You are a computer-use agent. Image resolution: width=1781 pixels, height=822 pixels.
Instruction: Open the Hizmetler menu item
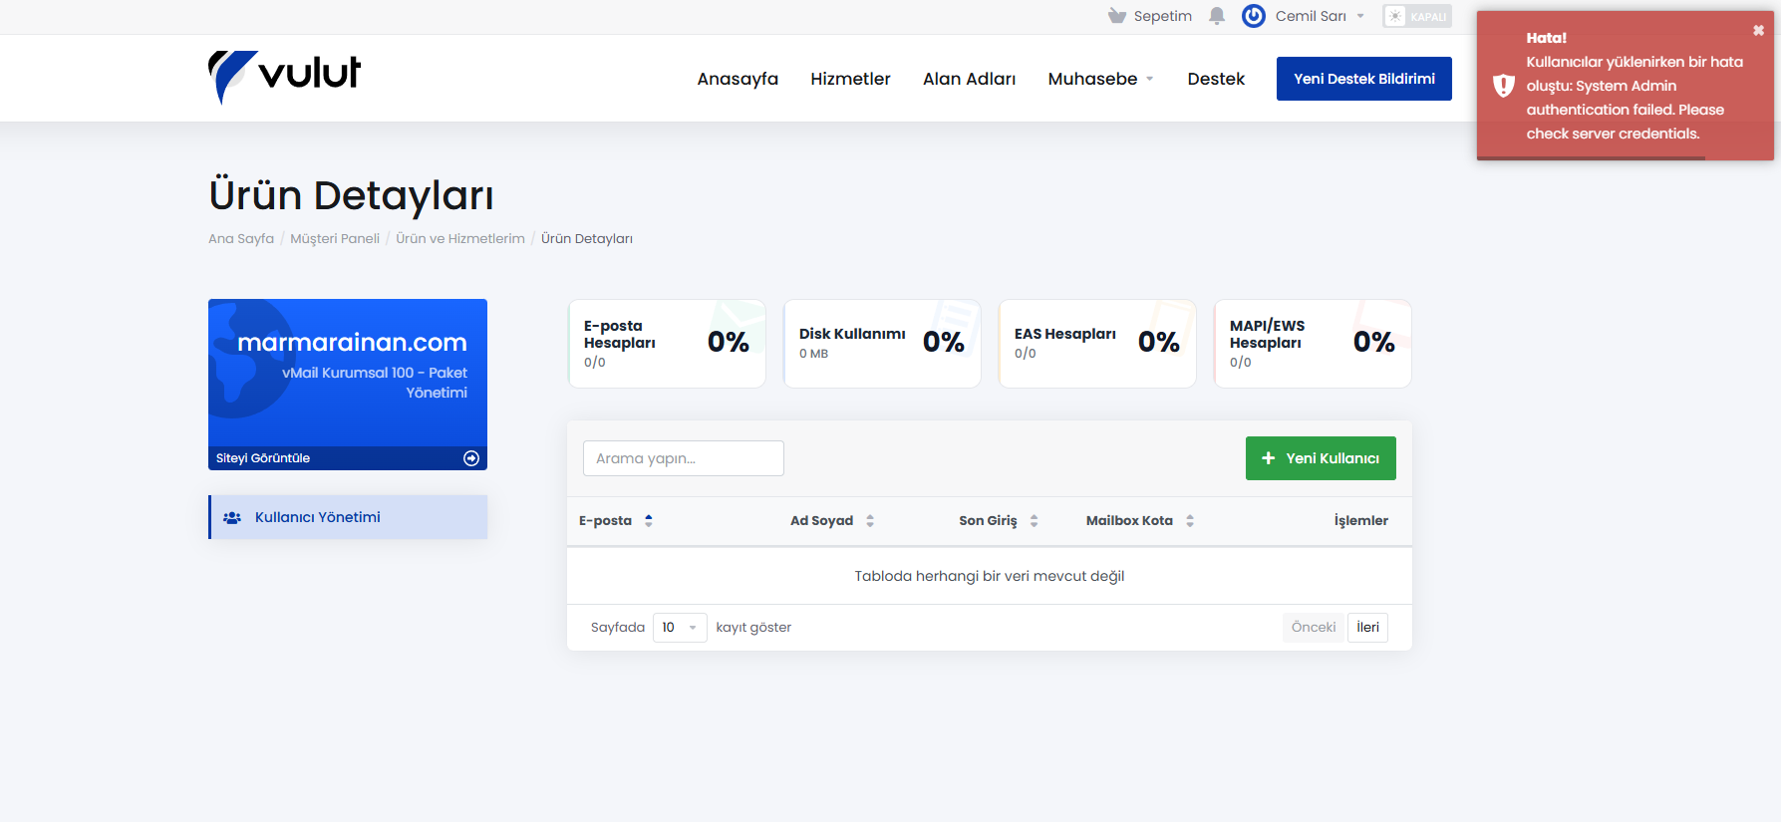pos(850,79)
